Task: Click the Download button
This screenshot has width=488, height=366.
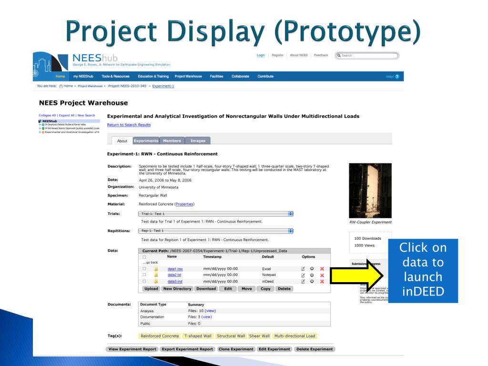Action: coord(206,289)
